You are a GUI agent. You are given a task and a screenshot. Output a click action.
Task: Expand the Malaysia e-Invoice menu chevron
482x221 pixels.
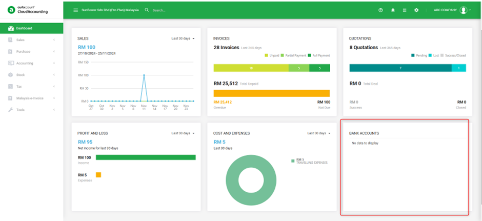[x=54, y=98]
